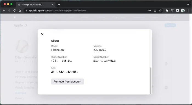Image resolution: width=192 pixels, height=105 pixels.
Task: Reload the Apple ID page
Action: tap(15, 10)
